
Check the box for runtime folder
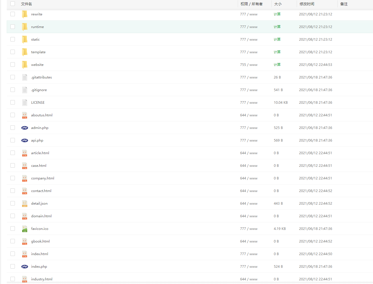pos(13,27)
